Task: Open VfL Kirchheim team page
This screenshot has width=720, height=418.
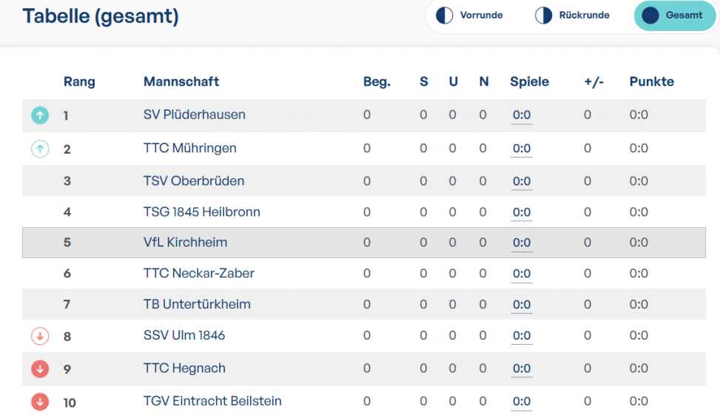Action: coord(185,242)
